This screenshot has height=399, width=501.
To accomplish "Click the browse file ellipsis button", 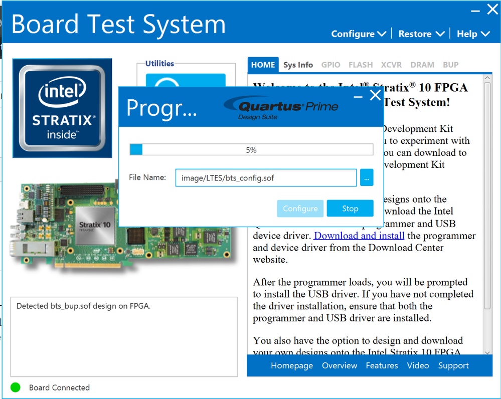I will 367,177.
